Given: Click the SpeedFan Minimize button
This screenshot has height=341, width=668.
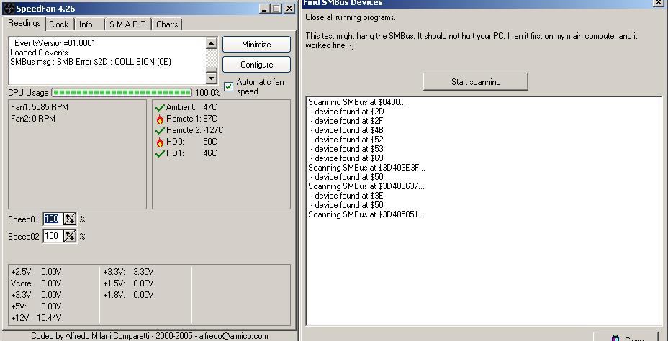Looking at the screenshot, I should click(x=256, y=45).
